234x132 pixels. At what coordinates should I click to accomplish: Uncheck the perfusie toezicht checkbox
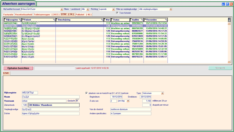pos(86,93)
